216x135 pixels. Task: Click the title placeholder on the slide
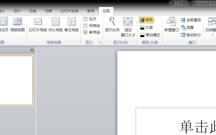pyautogui.click(x=176, y=121)
